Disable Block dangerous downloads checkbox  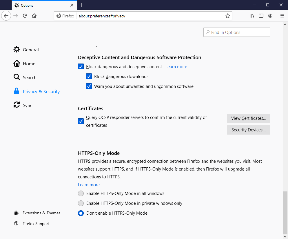click(x=89, y=77)
